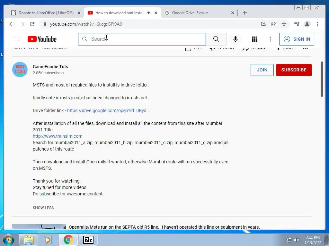Close the YouTube video tab
329x246 pixels.
click(x=156, y=13)
